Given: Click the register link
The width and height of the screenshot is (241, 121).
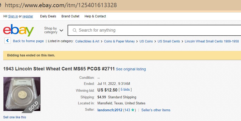Looking at the screenshot, I should 28,16.
